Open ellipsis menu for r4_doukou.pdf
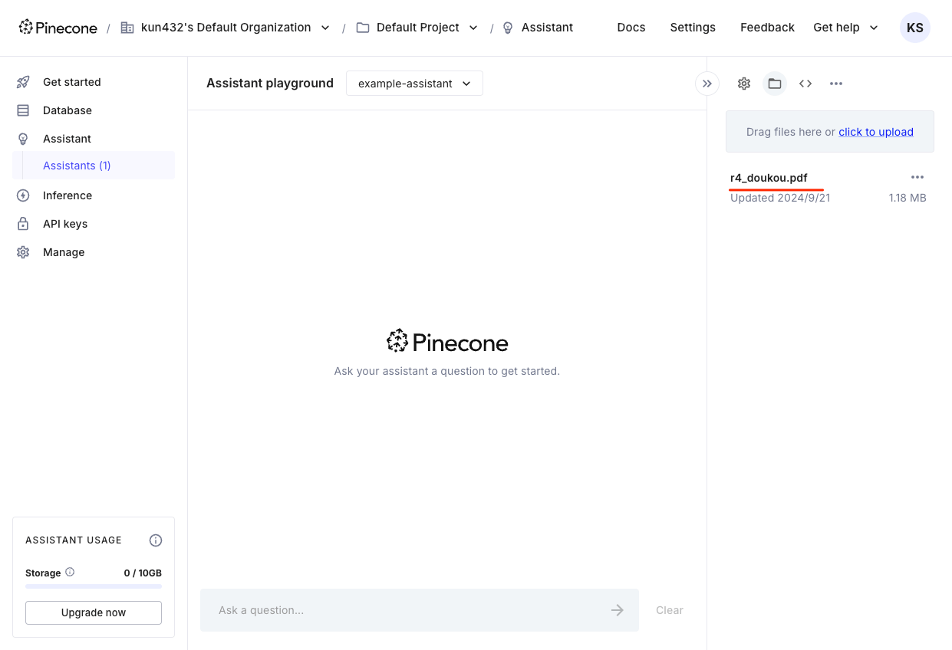The image size is (952, 650). pyautogui.click(x=917, y=177)
